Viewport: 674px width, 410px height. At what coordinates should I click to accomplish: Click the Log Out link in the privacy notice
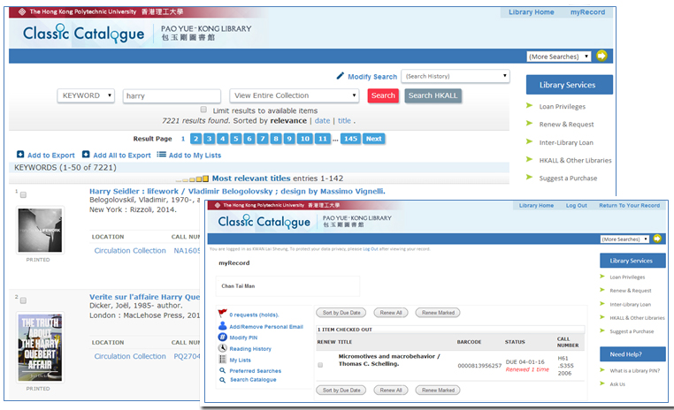point(370,249)
